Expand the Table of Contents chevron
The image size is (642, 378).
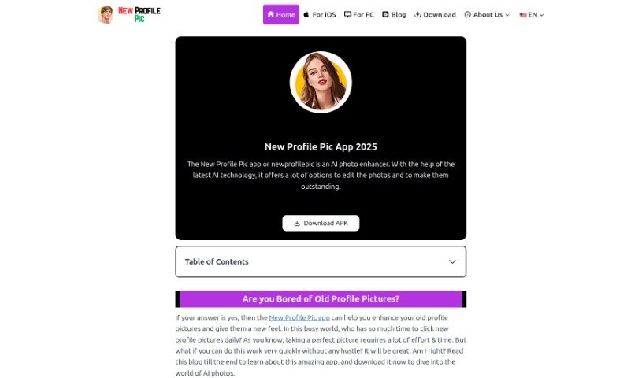[x=452, y=261]
